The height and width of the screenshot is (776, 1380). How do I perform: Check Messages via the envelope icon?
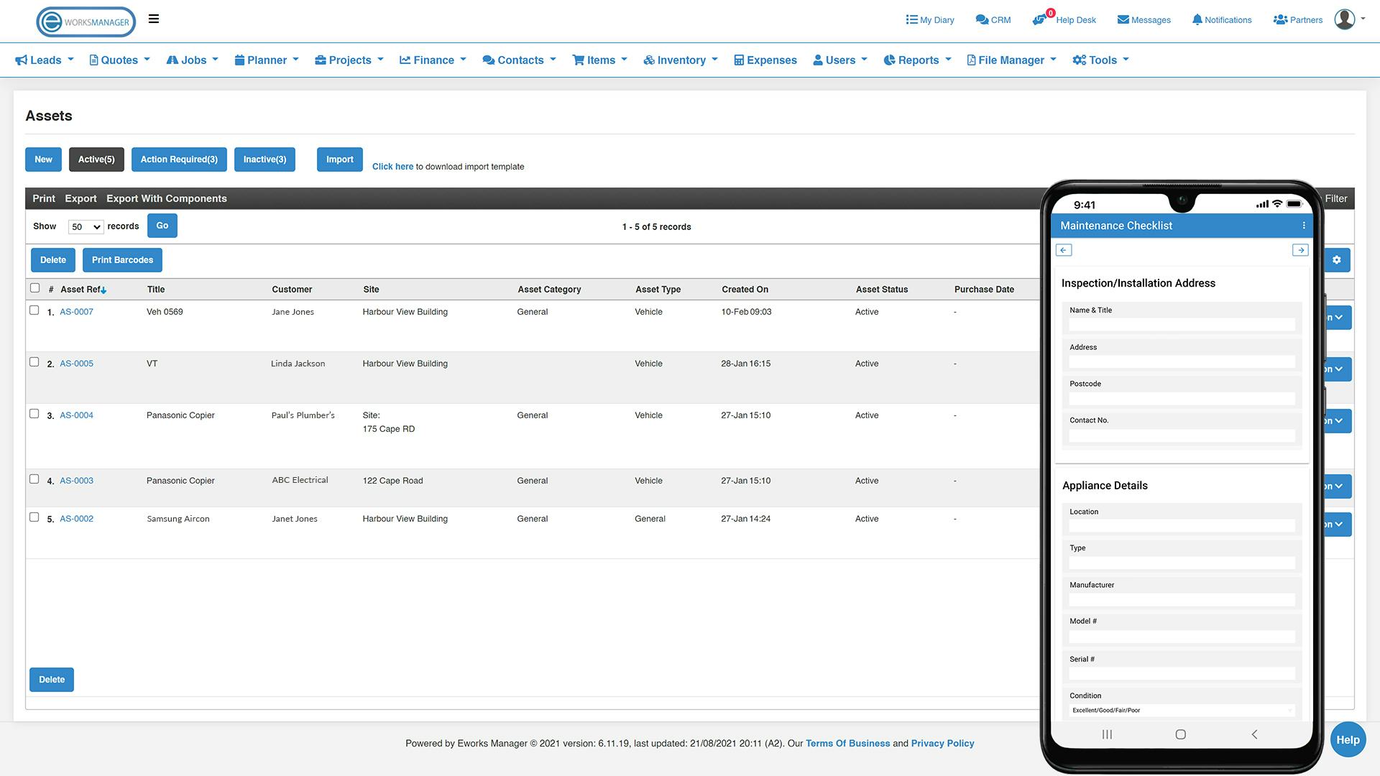[1123, 19]
